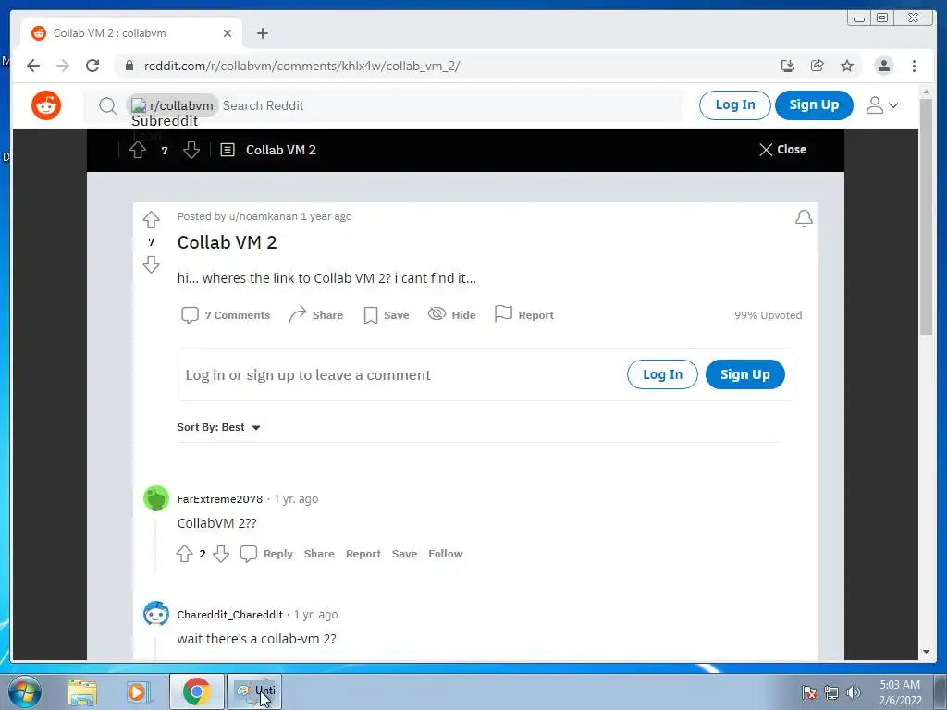The width and height of the screenshot is (947, 710).
Task: Open the taskbar clock showing 5:03 AM
Action: [900, 692]
